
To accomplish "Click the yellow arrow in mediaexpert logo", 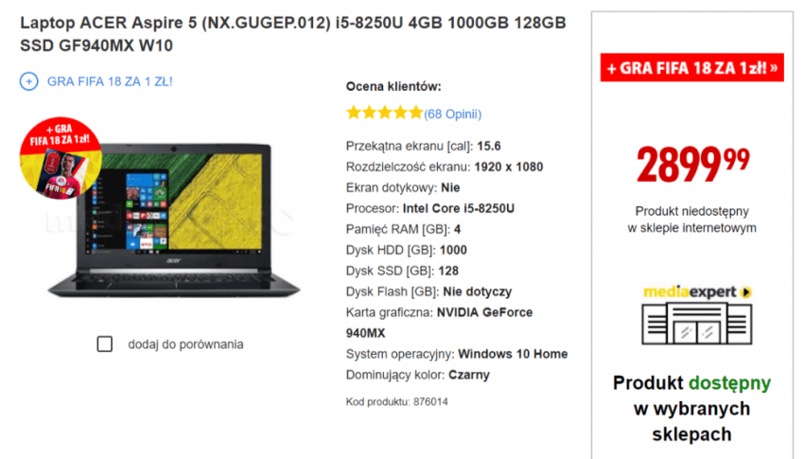I will pos(746,292).
